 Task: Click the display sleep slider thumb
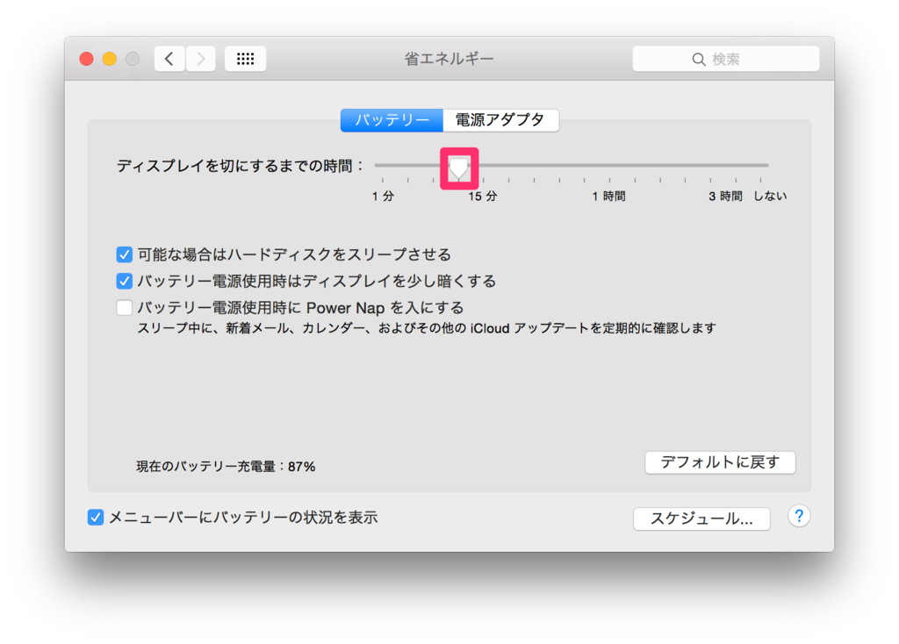458,168
